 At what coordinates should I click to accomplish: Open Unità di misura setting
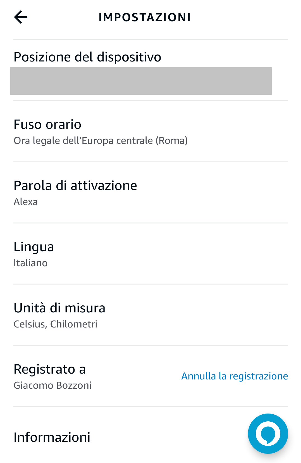tap(59, 308)
